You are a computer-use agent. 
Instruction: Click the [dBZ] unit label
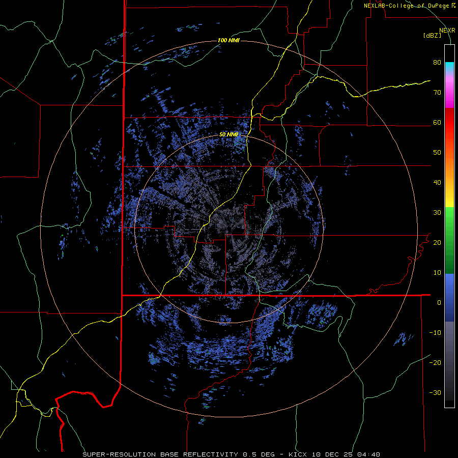432,36
